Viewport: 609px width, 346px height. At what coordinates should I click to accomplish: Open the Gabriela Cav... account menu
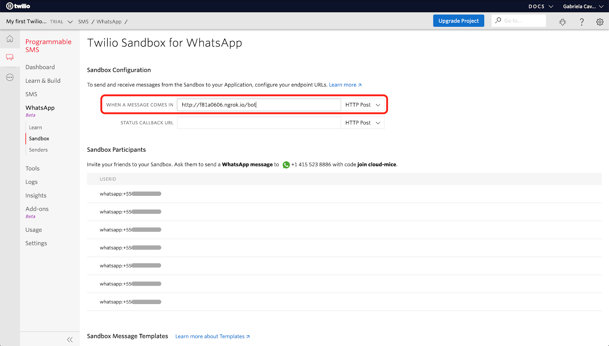click(583, 6)
